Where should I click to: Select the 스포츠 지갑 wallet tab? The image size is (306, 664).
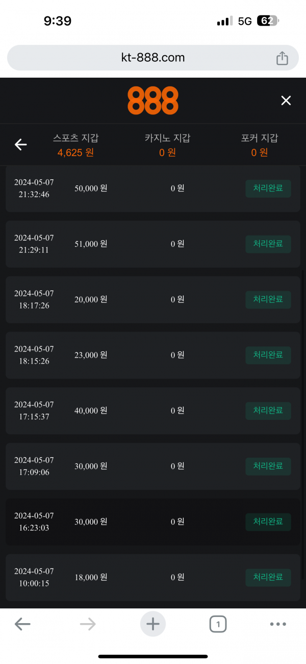pos(75,145)
